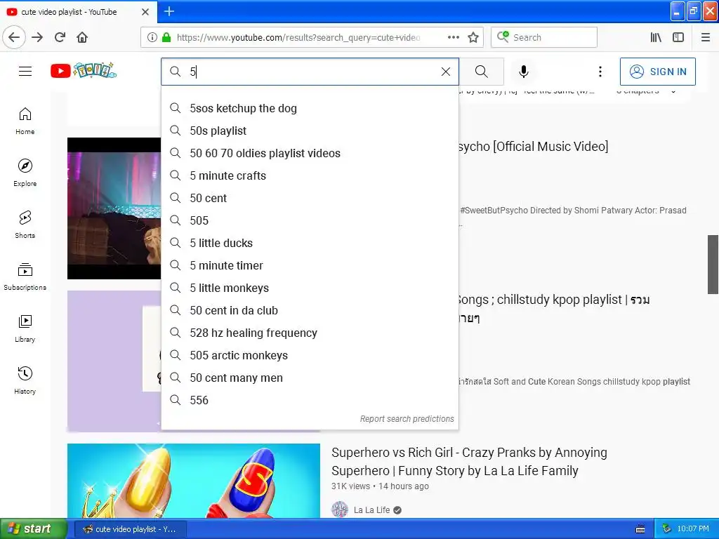Select the 'cute video playlist - YouTube' tab
The width and height of the screenshot is (719, 539).
[x=79, y=12]
